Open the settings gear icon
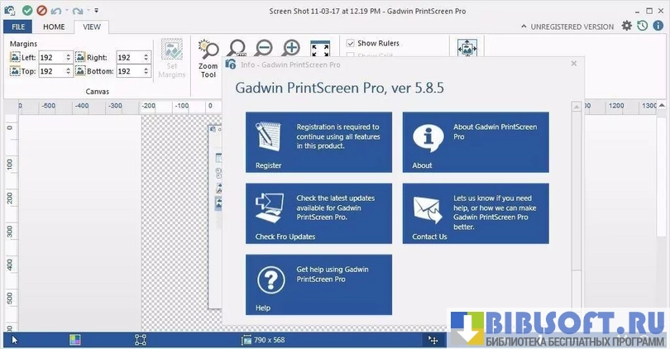The image size is (670, 349). (626, 26)
